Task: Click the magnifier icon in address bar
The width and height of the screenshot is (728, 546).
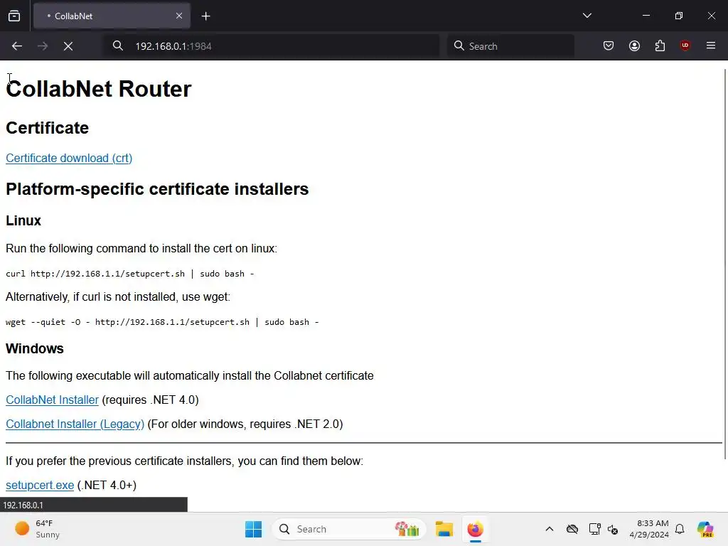Action: point(118,45)
